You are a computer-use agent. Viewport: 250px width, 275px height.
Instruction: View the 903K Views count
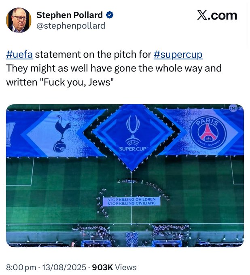click(x=114, y=267)
